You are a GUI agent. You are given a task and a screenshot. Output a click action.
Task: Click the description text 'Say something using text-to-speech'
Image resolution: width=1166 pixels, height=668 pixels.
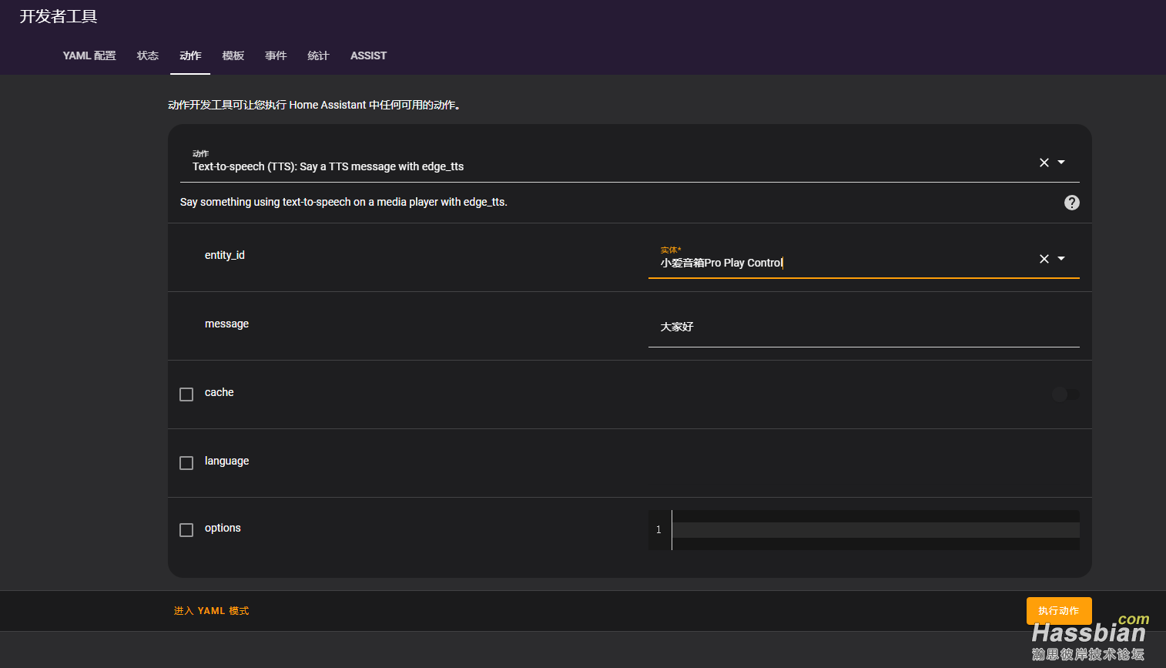pos(343,202)
